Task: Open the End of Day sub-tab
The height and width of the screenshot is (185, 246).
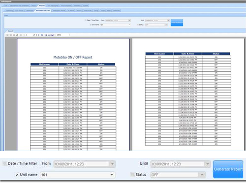Action: coord(88,10)
